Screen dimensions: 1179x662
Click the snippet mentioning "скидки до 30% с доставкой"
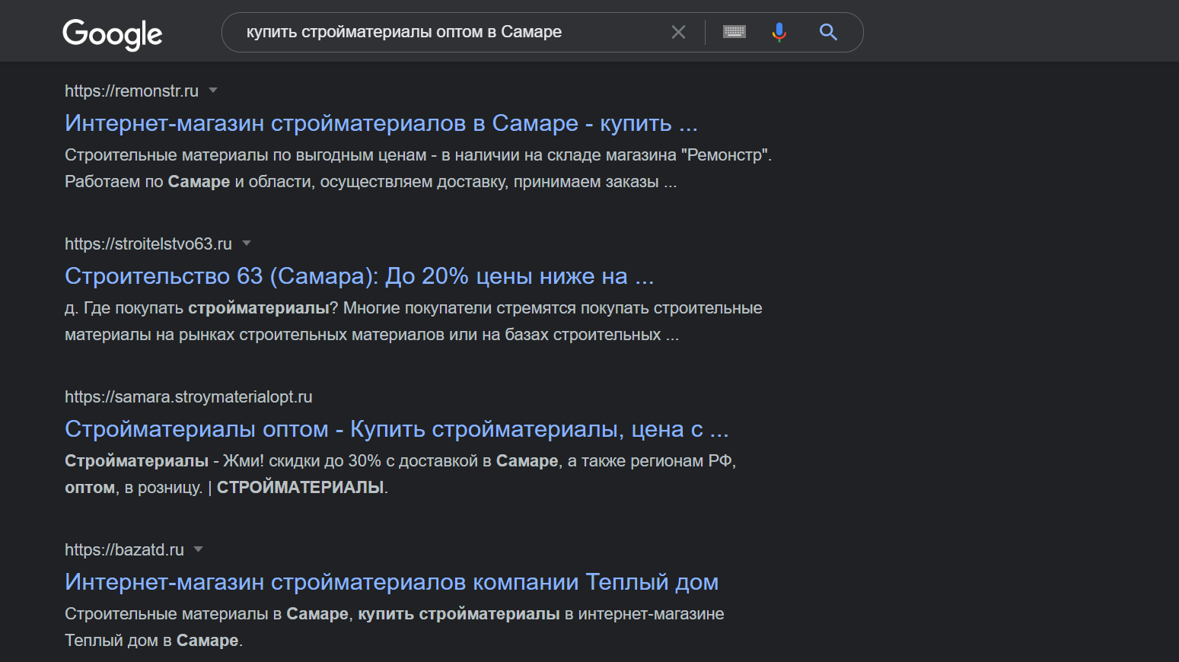point(400,474)
